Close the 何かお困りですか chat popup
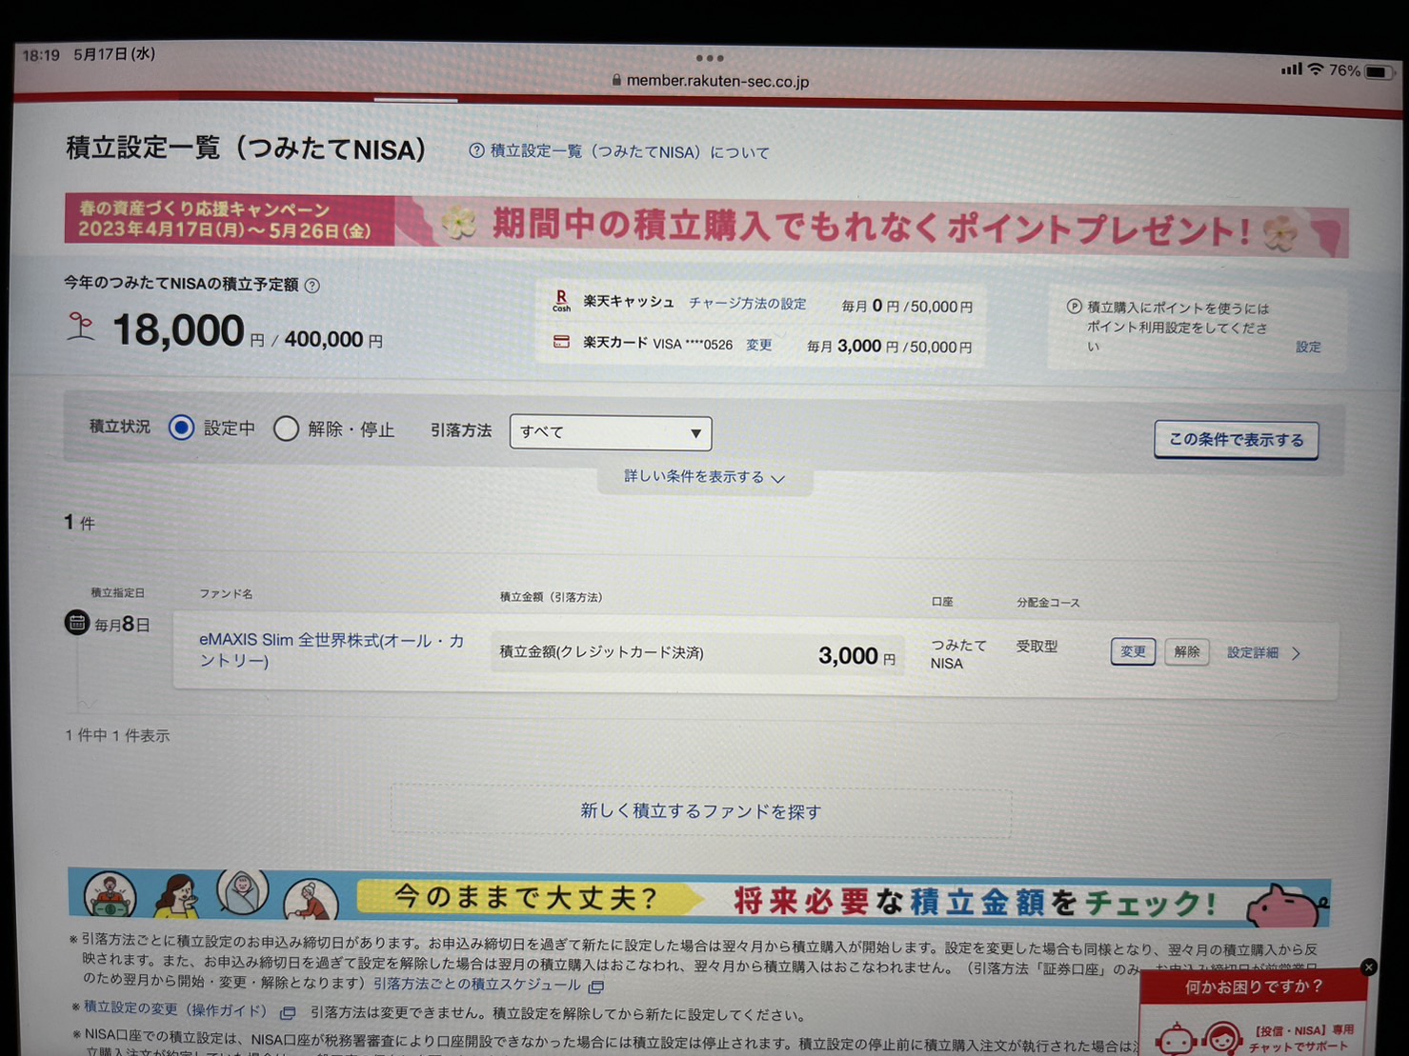The height and width of the screenshot is (1056, 1409). tap(1369, 967)
